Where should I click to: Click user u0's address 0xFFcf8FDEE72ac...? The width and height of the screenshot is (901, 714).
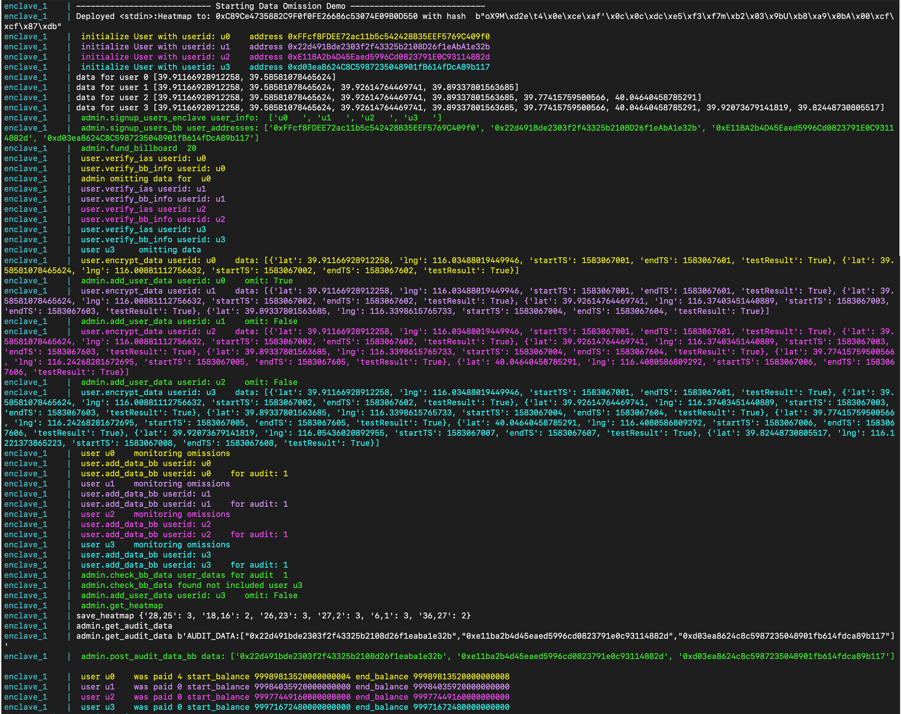click(389, 37)
